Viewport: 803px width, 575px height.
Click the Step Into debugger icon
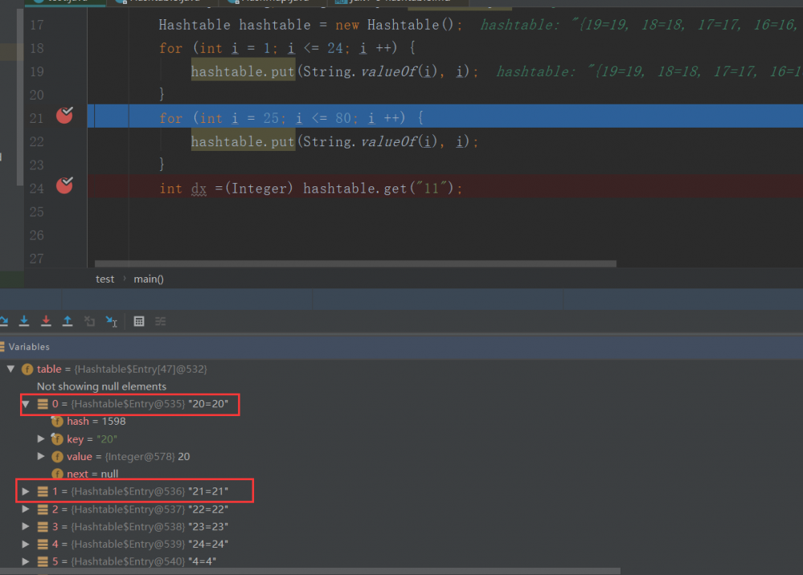coord(24,321)
